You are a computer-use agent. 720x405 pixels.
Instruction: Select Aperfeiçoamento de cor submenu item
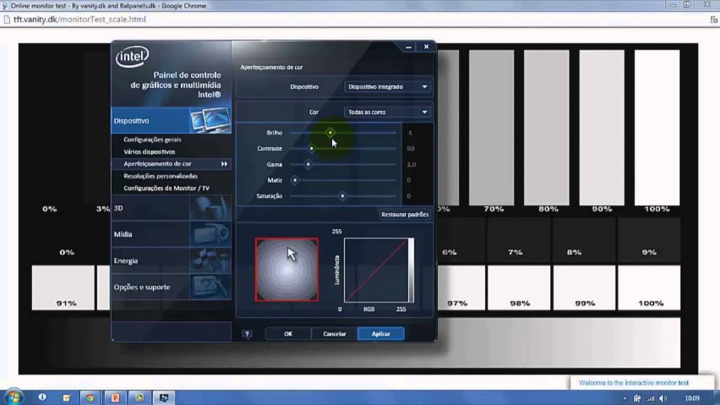tap(157, 164)
